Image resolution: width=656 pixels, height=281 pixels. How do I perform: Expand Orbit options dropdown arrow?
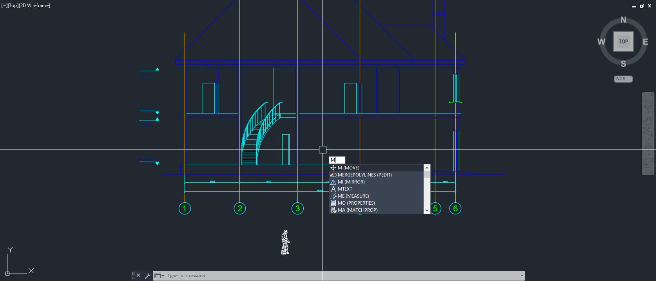(648, 154)
